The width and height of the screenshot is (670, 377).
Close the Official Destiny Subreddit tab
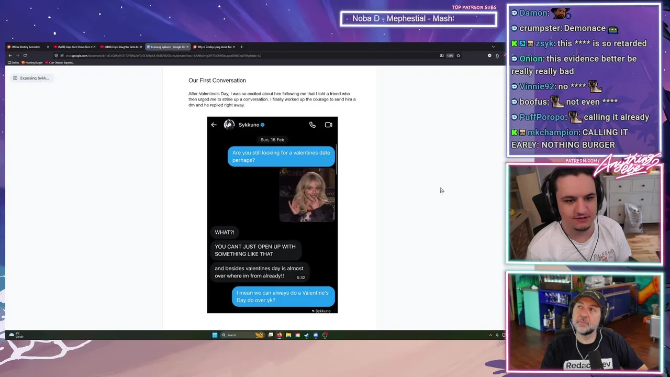48,47
